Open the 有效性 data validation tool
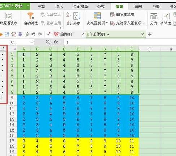Image resolution: width=176 pixels, height=156 pixels. 166,19
